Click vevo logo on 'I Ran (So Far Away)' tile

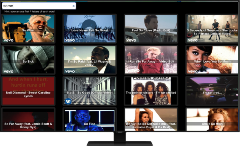[134, 71]
